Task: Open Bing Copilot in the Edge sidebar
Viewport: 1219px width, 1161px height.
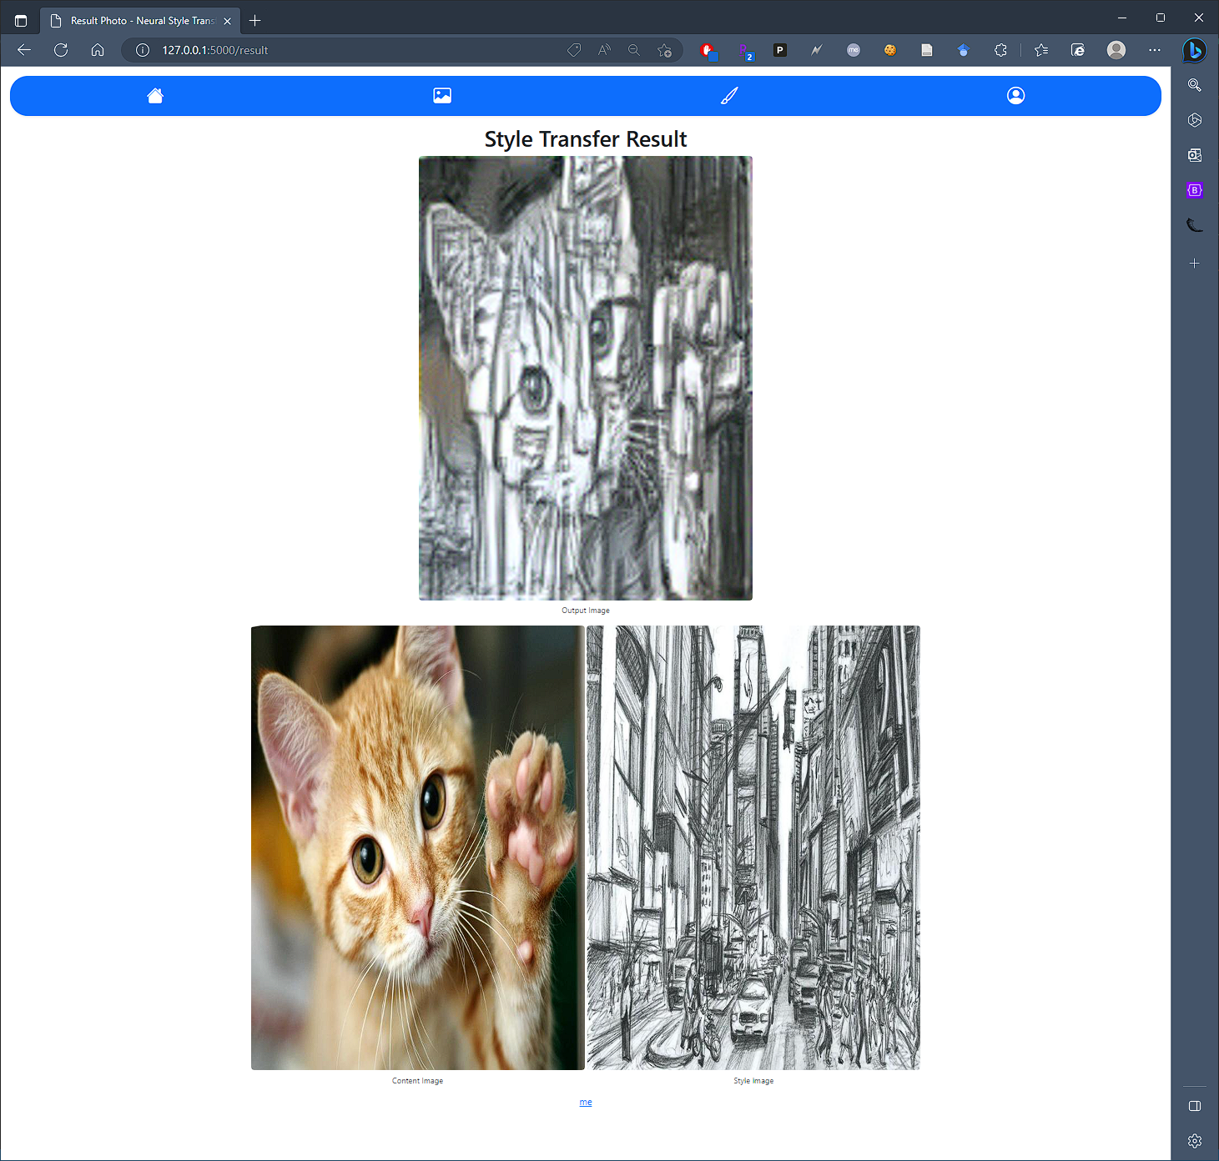Action: (x=1194, y=50)
